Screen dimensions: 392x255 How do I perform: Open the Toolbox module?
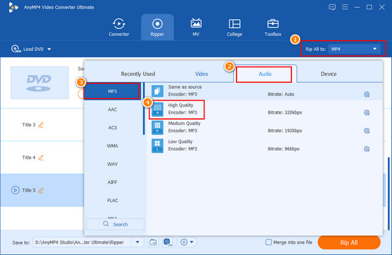tap(272, 27)
